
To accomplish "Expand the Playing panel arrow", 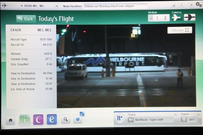I will pyautogui.click(x=176, y=114).
